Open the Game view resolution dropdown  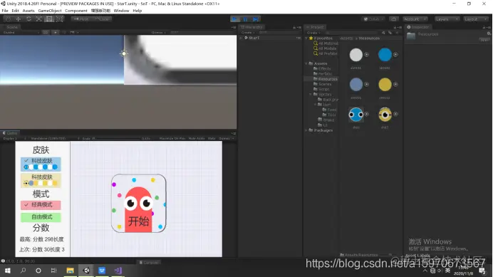pyautogui.click(x=55, y=138)
